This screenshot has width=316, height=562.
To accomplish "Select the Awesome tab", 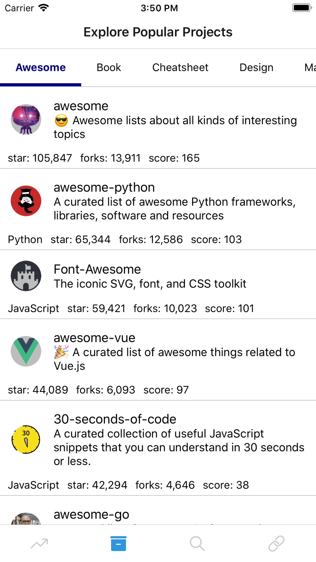I will point(41,67).
